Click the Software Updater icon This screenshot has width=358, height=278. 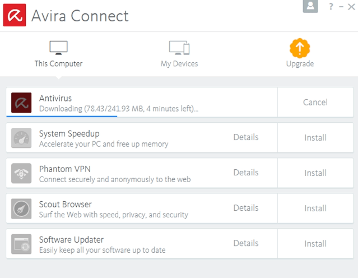[x=21, y=244]
